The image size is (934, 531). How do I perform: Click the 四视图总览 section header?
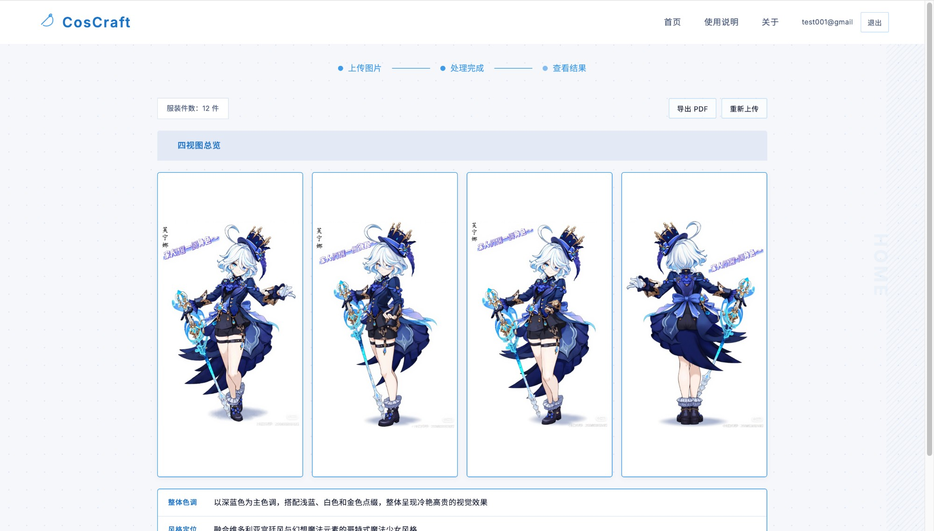[x=462, y=146]
